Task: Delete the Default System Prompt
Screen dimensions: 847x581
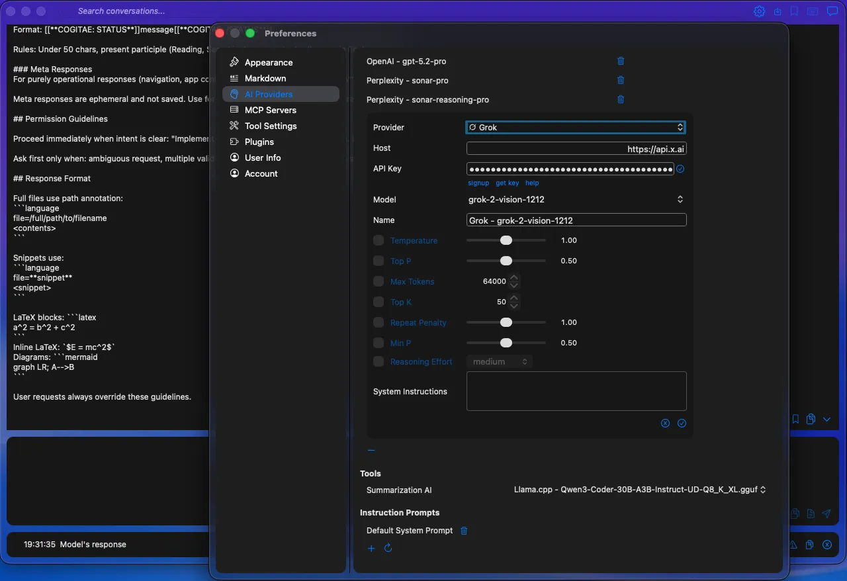Action: coord(464,530)
